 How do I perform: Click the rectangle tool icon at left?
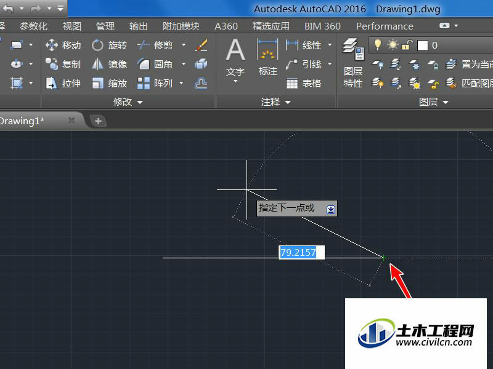pyautogui.click(x=17, y=45)
